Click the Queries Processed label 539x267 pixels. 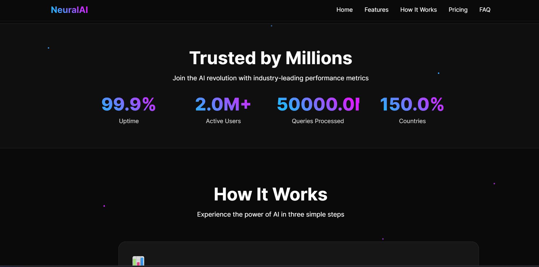[318, 121]
